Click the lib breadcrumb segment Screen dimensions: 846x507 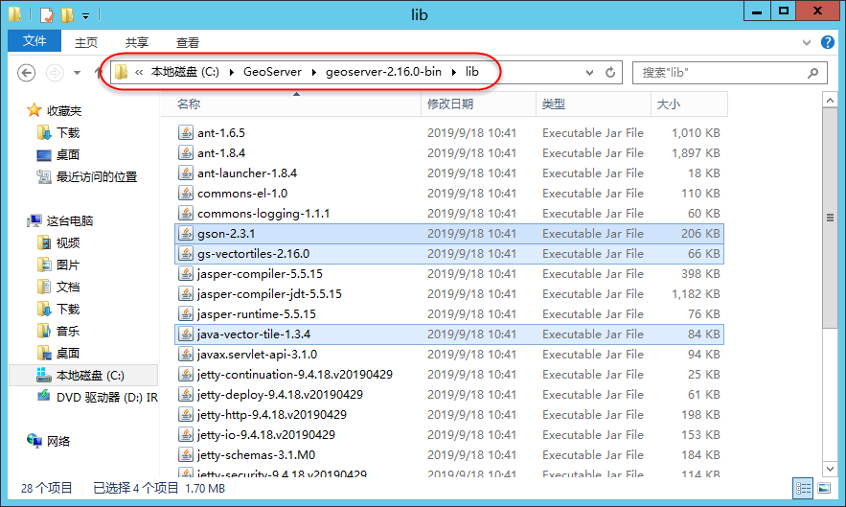pyautogui.click(x=472, y=72)
